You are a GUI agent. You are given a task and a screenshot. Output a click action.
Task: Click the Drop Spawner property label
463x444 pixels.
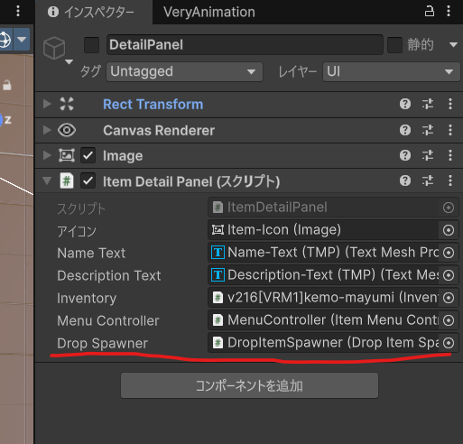[x=102, y=343]
